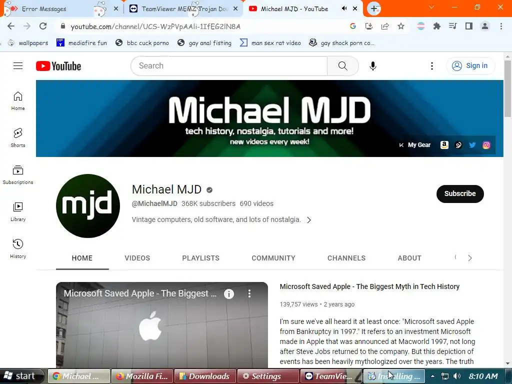Image resolution: width=512 pixels, height=384 pixels.
Task: Click the Michael MJD channel avatar
Action: (x=88, y=205)
